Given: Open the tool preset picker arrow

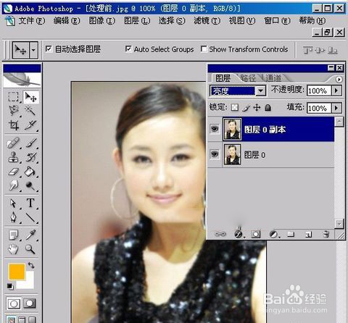Looking at the screenshot, I should pos(33,50).
